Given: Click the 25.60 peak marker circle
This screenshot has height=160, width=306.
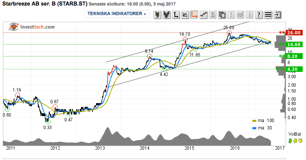Looking at the screenshot, I should (x=229, y=33).
